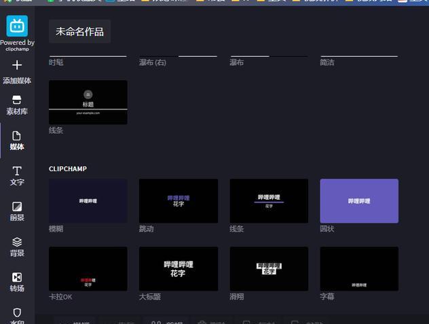Select the 大标题 big title template
429x324 pixels.
coord(179,269)
